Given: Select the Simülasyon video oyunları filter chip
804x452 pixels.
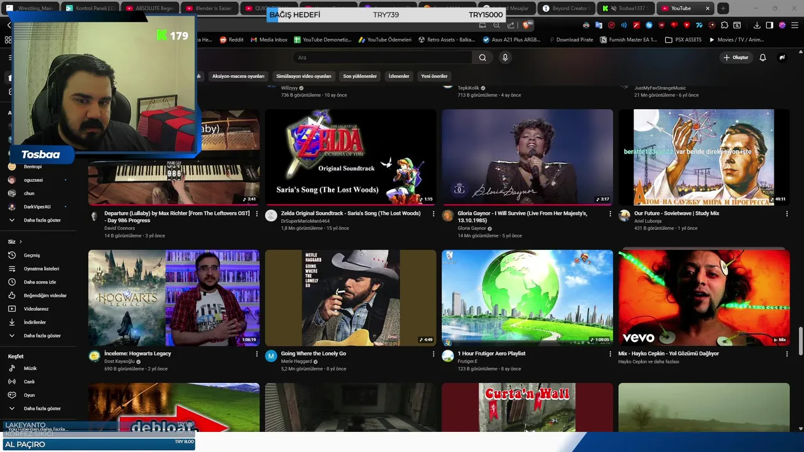Looking at the screenshot, I should [303, 76].
